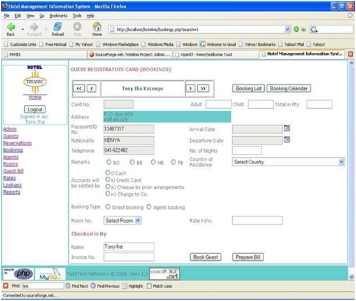
Task: Click the Booking List button
Action: pos(248,88)
